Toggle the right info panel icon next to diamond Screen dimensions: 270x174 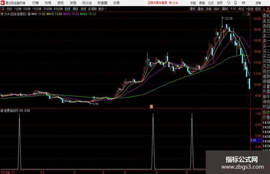[248, 14]
